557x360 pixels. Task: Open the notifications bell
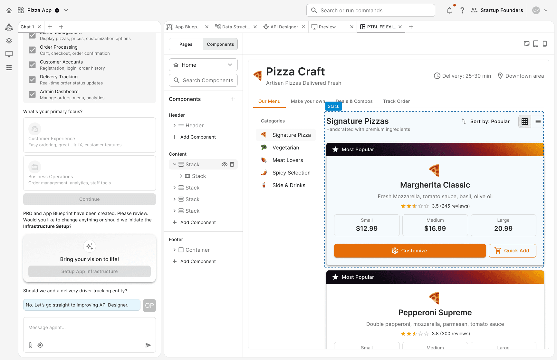(x=449, y=10)
